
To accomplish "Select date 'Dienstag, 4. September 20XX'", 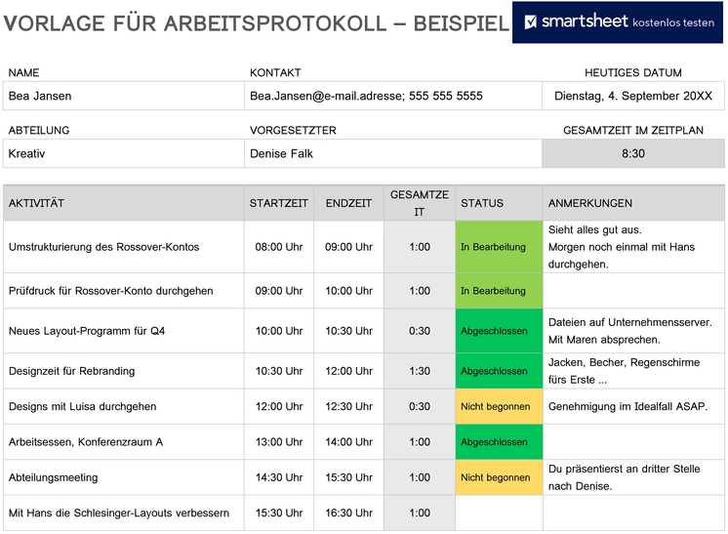I will point(633,96).
